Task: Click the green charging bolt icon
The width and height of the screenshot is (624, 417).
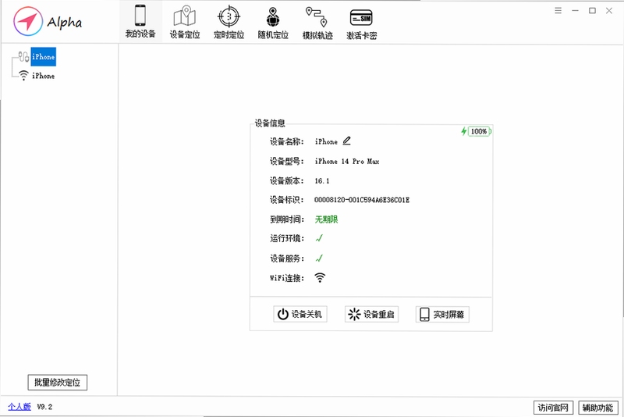Action: pos(463,131)
